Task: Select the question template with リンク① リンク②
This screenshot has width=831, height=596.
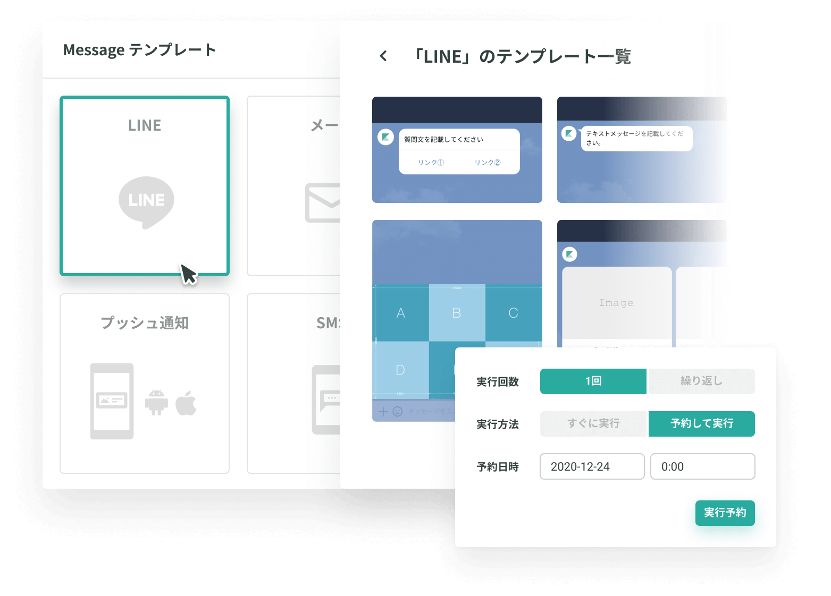Action: [457, 150]
